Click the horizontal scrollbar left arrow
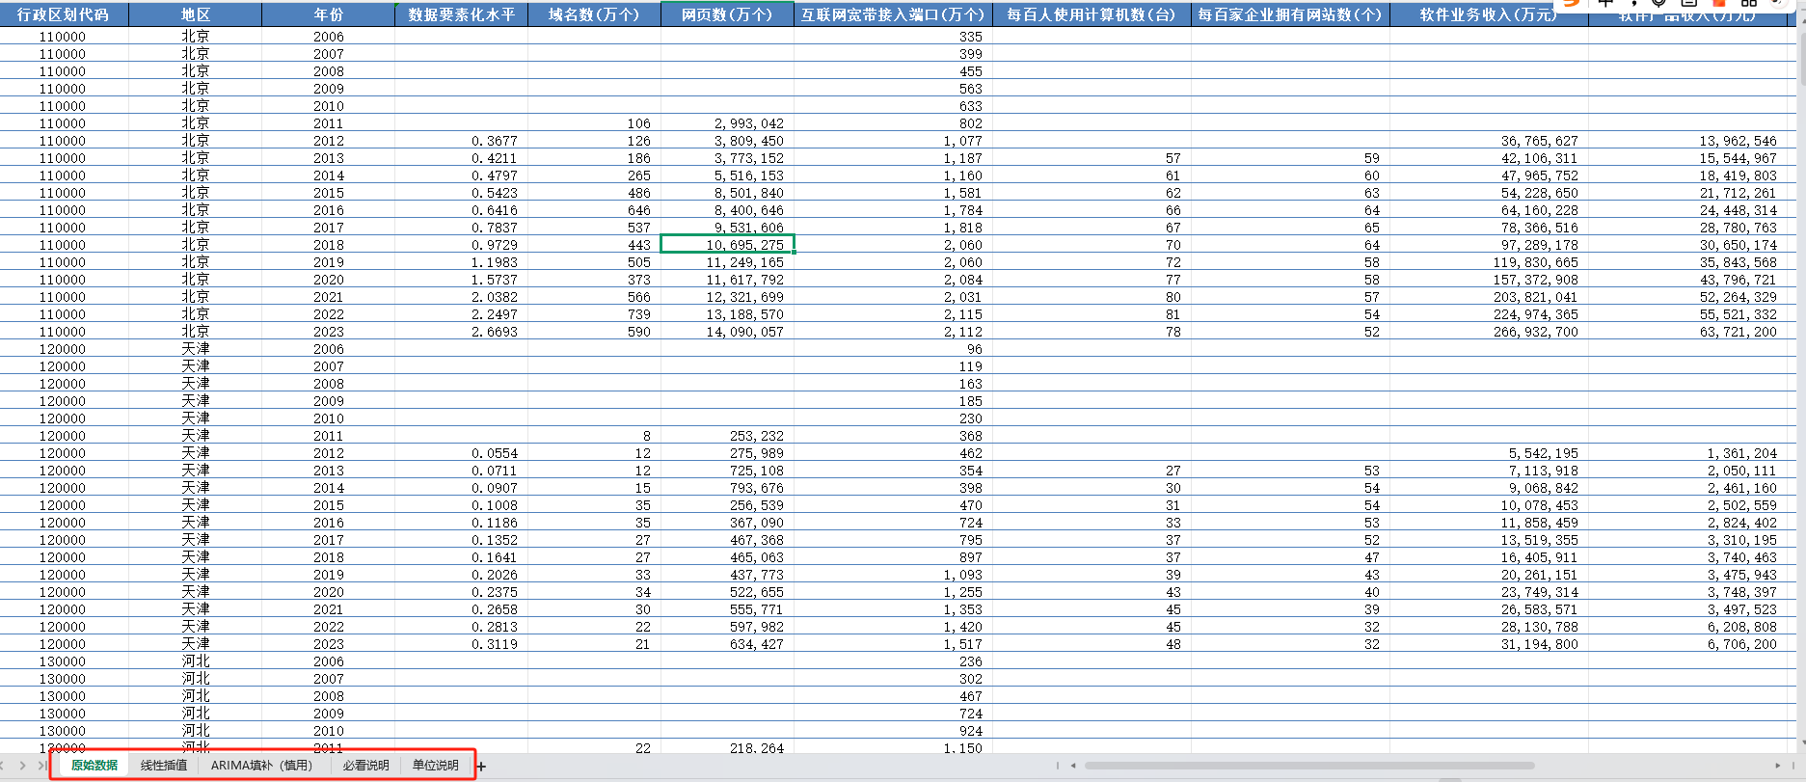Viewport: 1806px width, 782px height. (1073, 766)
